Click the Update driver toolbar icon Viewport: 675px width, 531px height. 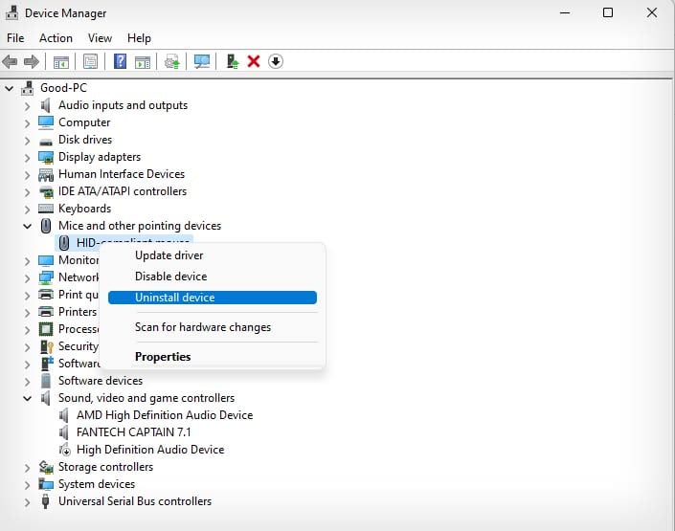[x=172, y=62]
